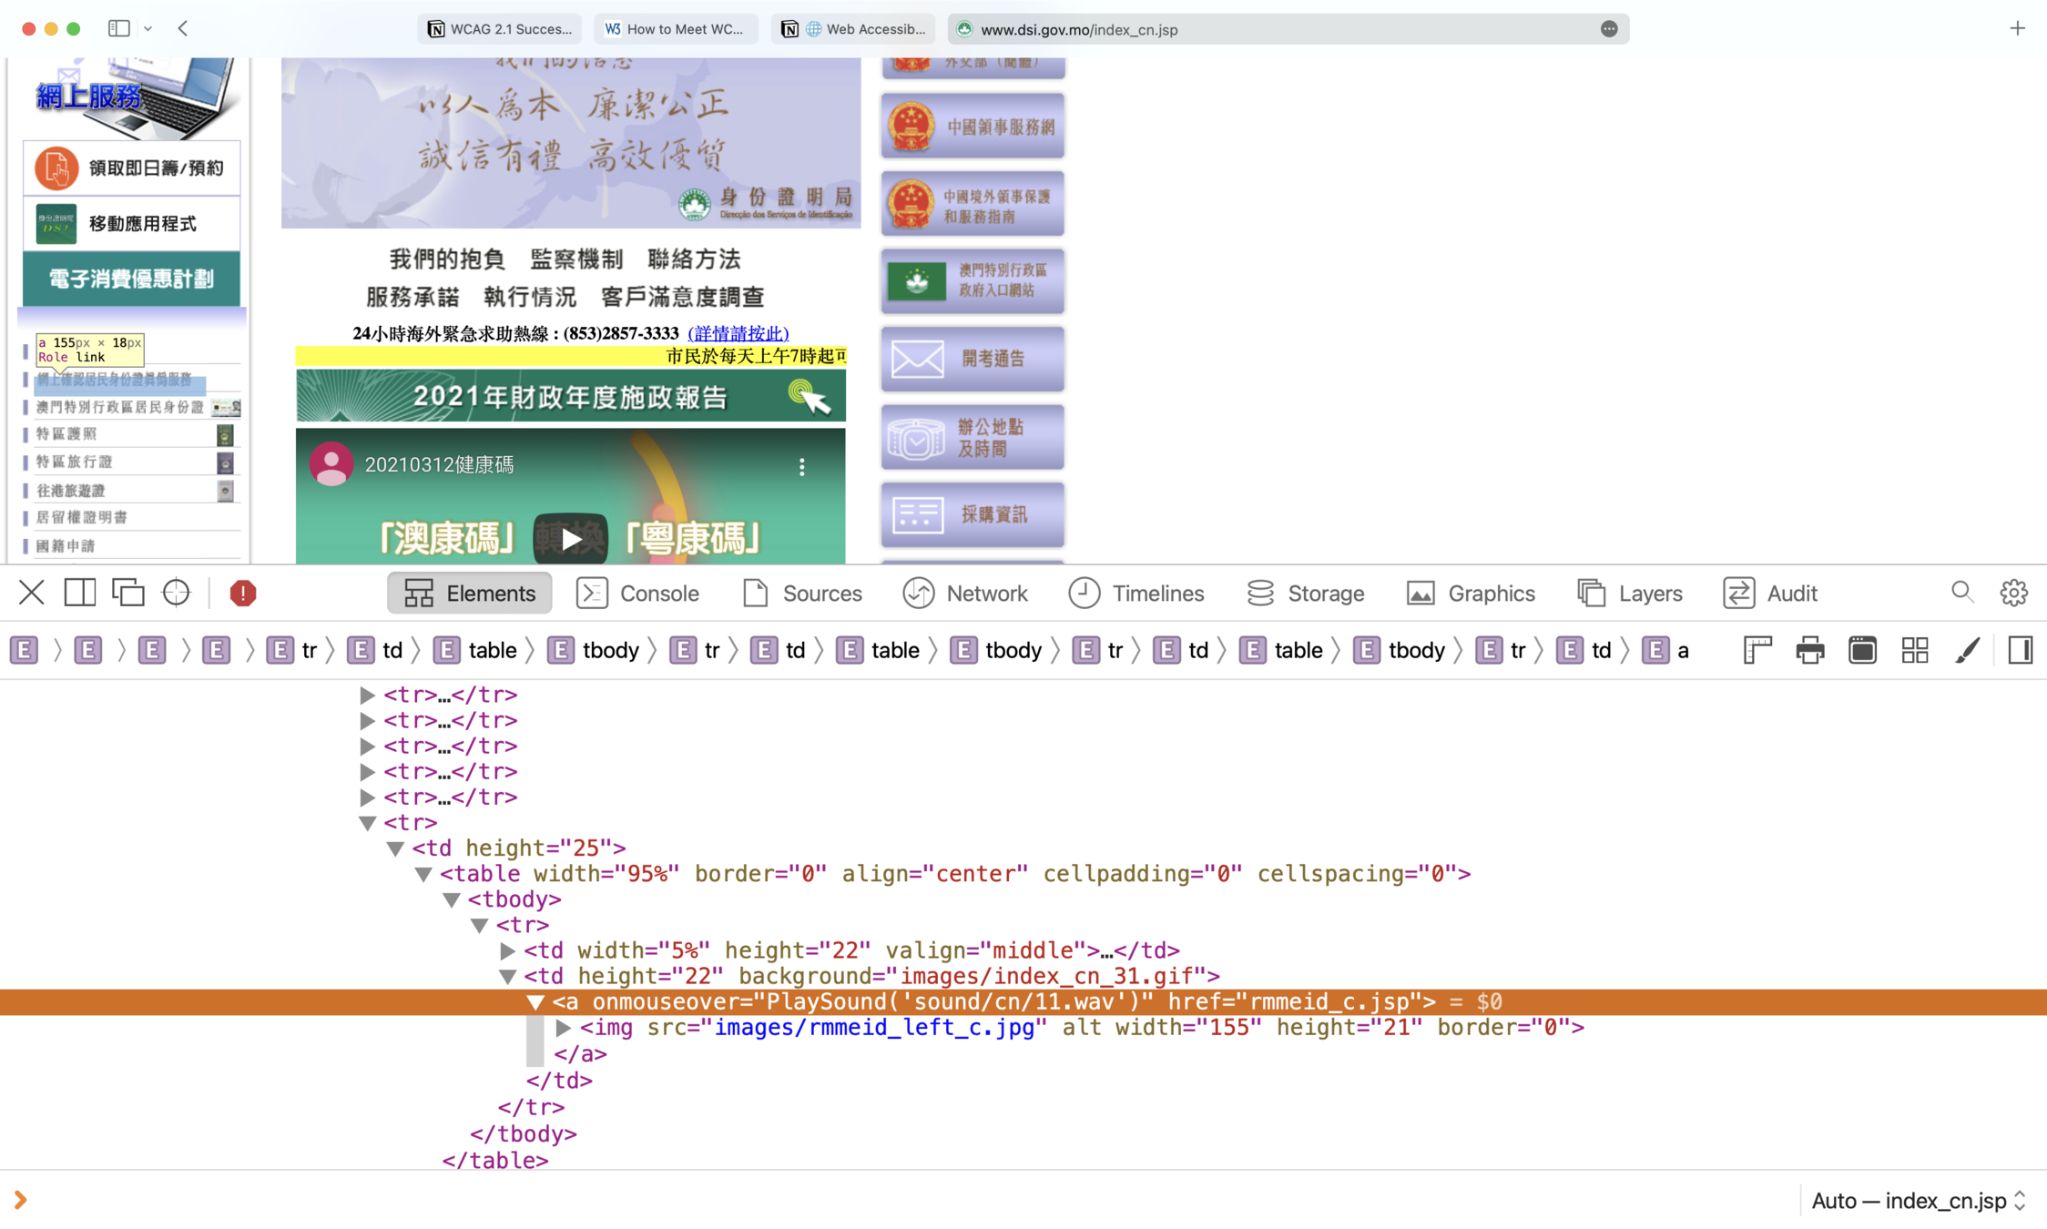This screenshot has width=2047, height=1229.
Task: Click the 詳情請按此 hyperlink
Action: [x=738, y=333]
